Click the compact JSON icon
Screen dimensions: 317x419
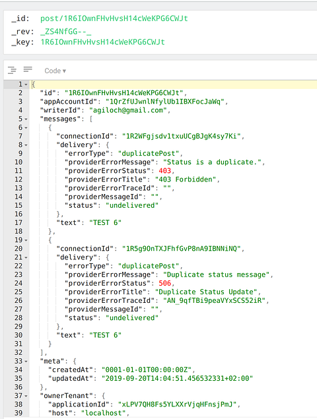28,69
